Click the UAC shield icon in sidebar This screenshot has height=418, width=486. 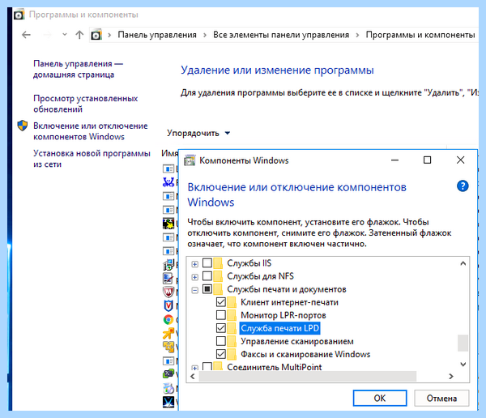pos(23,126)
